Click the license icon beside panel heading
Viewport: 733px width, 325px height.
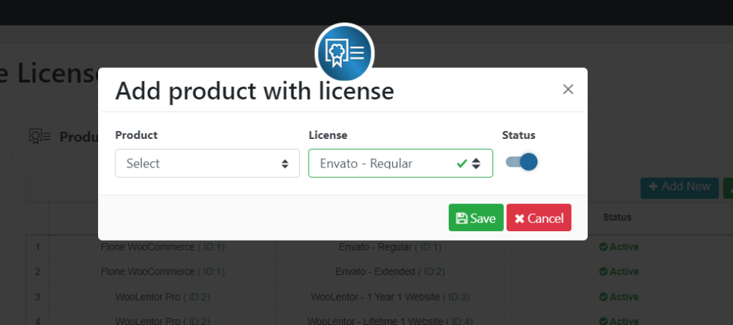(40, 137)
